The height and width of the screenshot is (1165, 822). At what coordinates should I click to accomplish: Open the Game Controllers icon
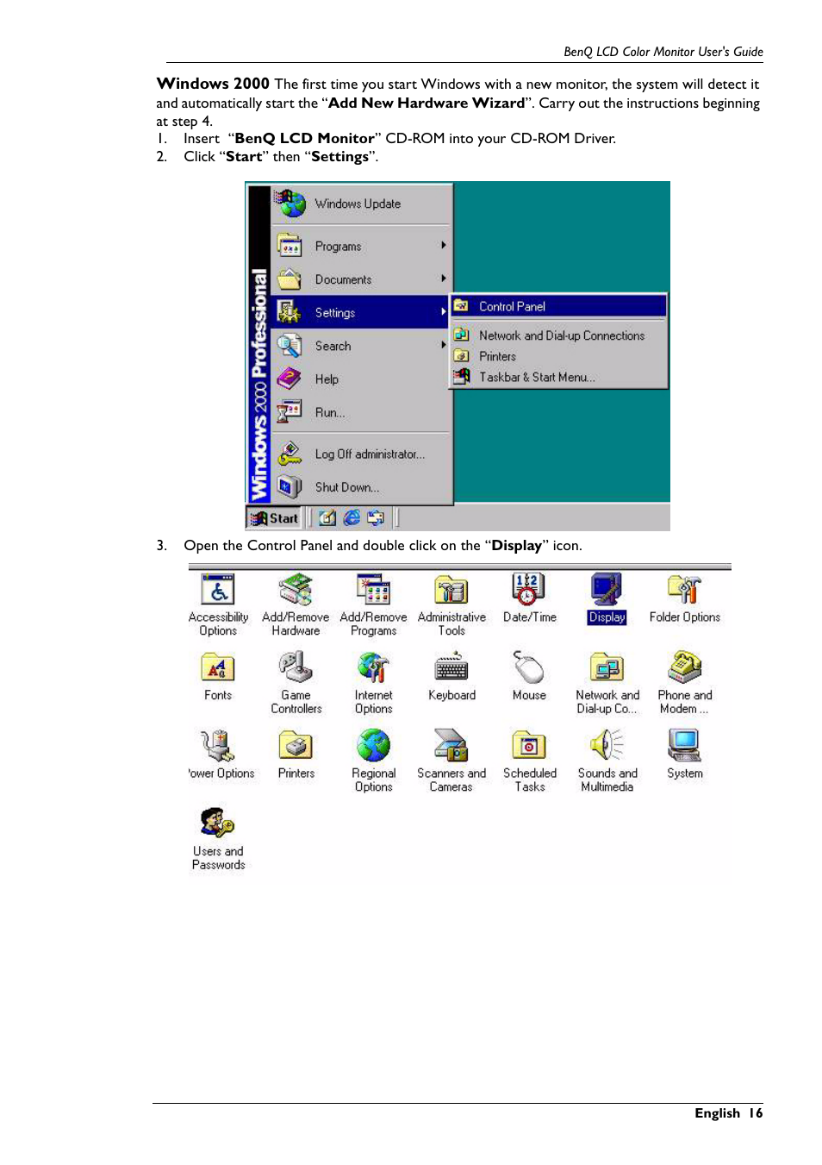click(x=296, y=668)
